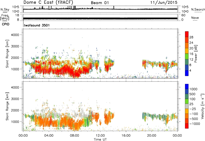Image resolution: width=205 pixels, height=141 pixels.
Task: Click the gray swatch in Velocity colorbar
Action: pyautogui.click(x=187, y=106)
